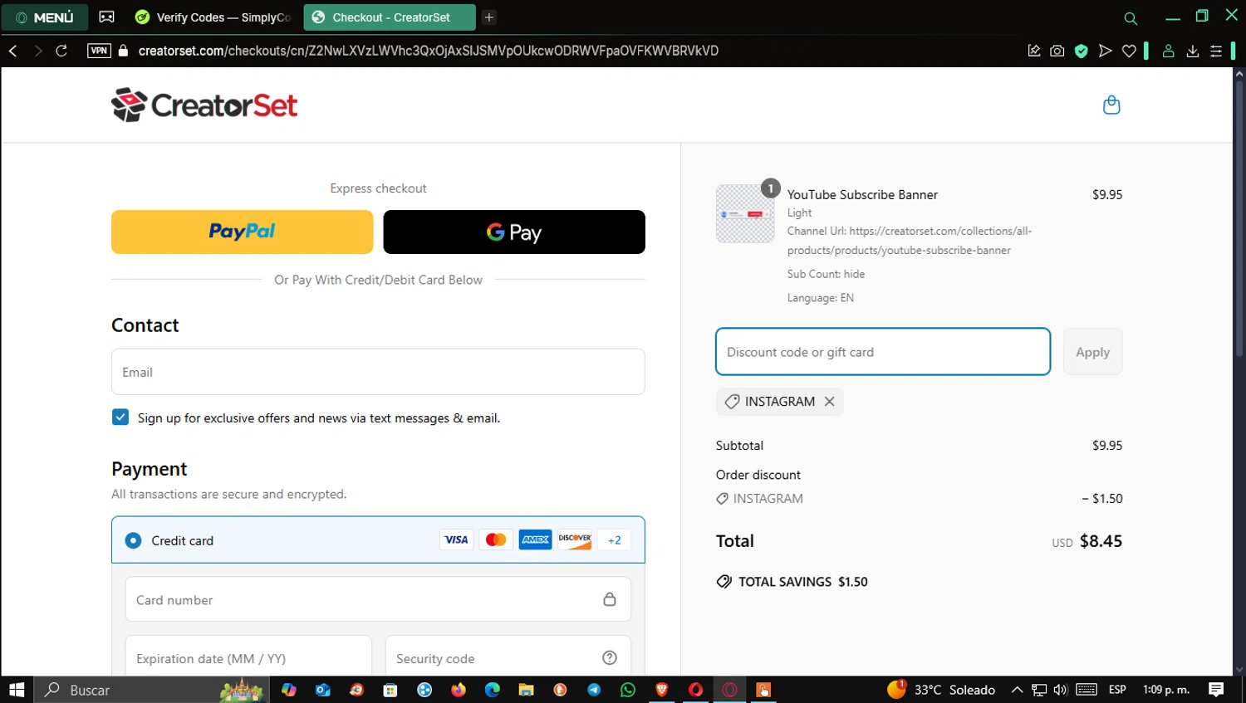Open Microsoft Edge from the taskbar

(493, 690)
